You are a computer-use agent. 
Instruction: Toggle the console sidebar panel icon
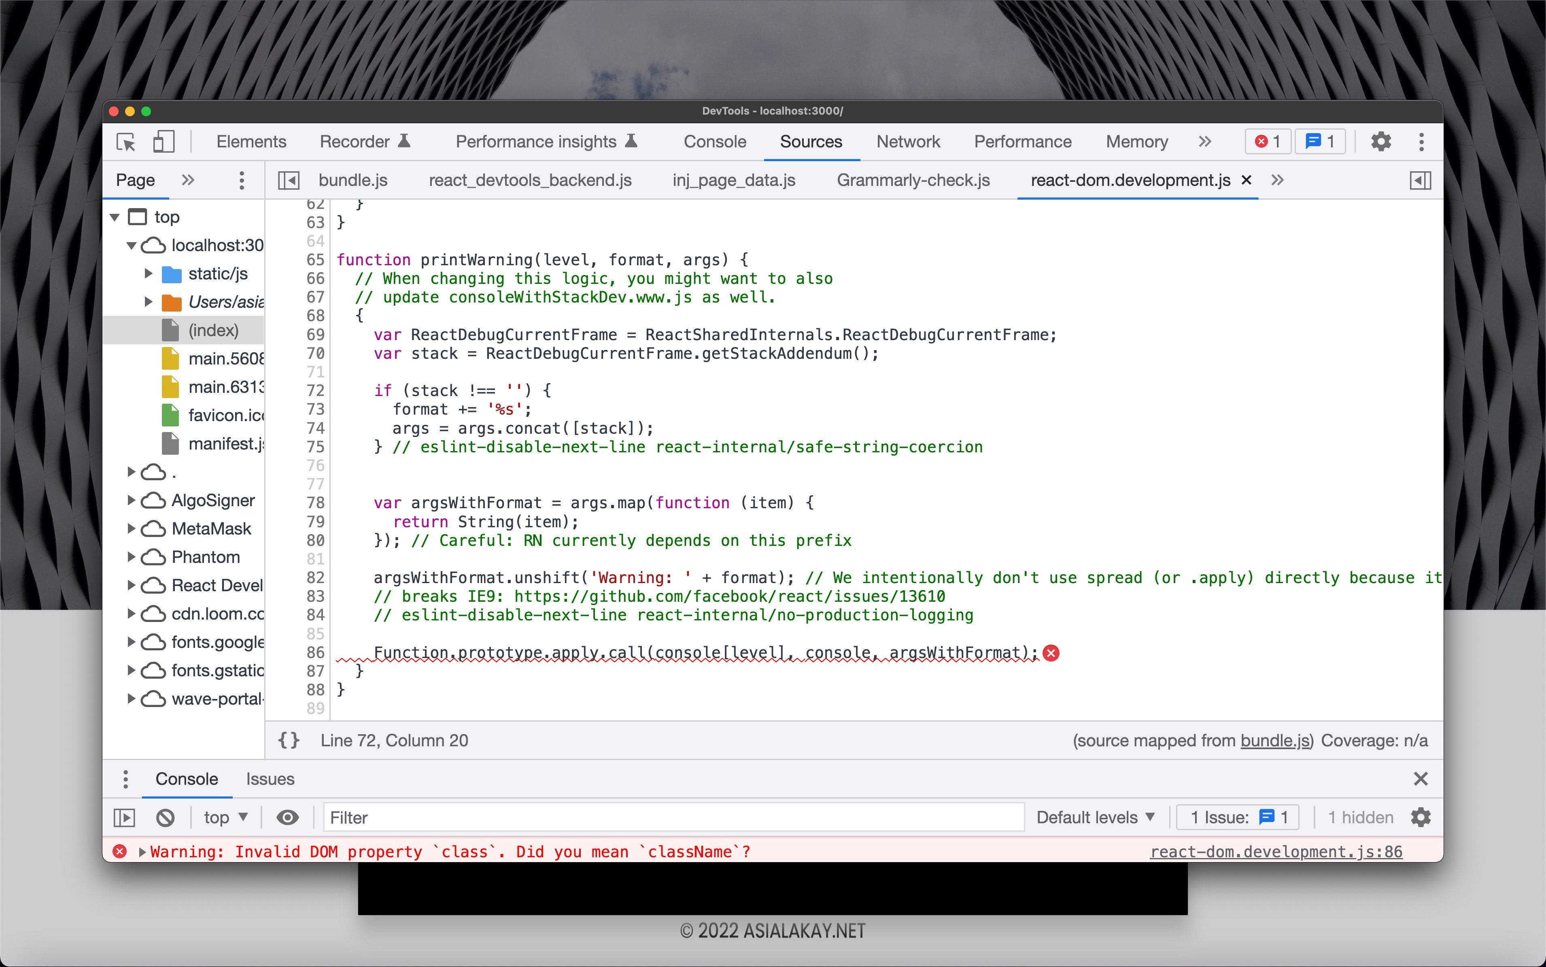(x=125, y=817)
